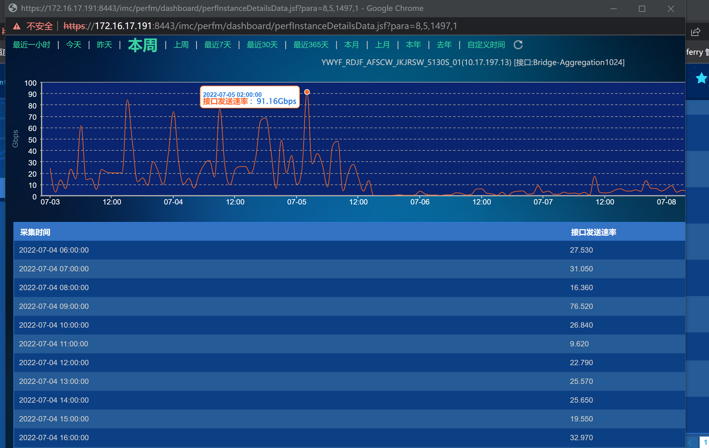
Task: Choose 最近7天 range
Action: 217,45
